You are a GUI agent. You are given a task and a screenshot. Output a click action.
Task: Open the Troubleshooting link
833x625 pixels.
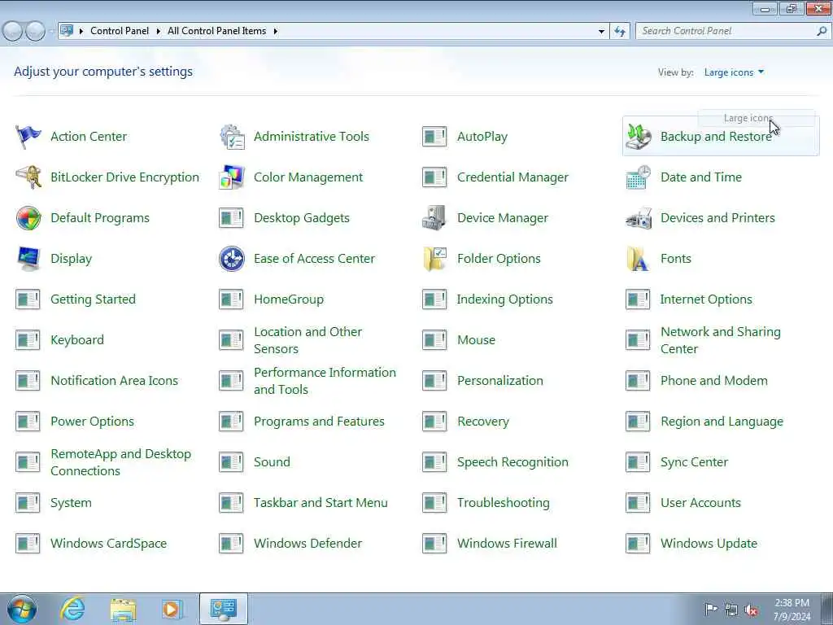point(503,503)
